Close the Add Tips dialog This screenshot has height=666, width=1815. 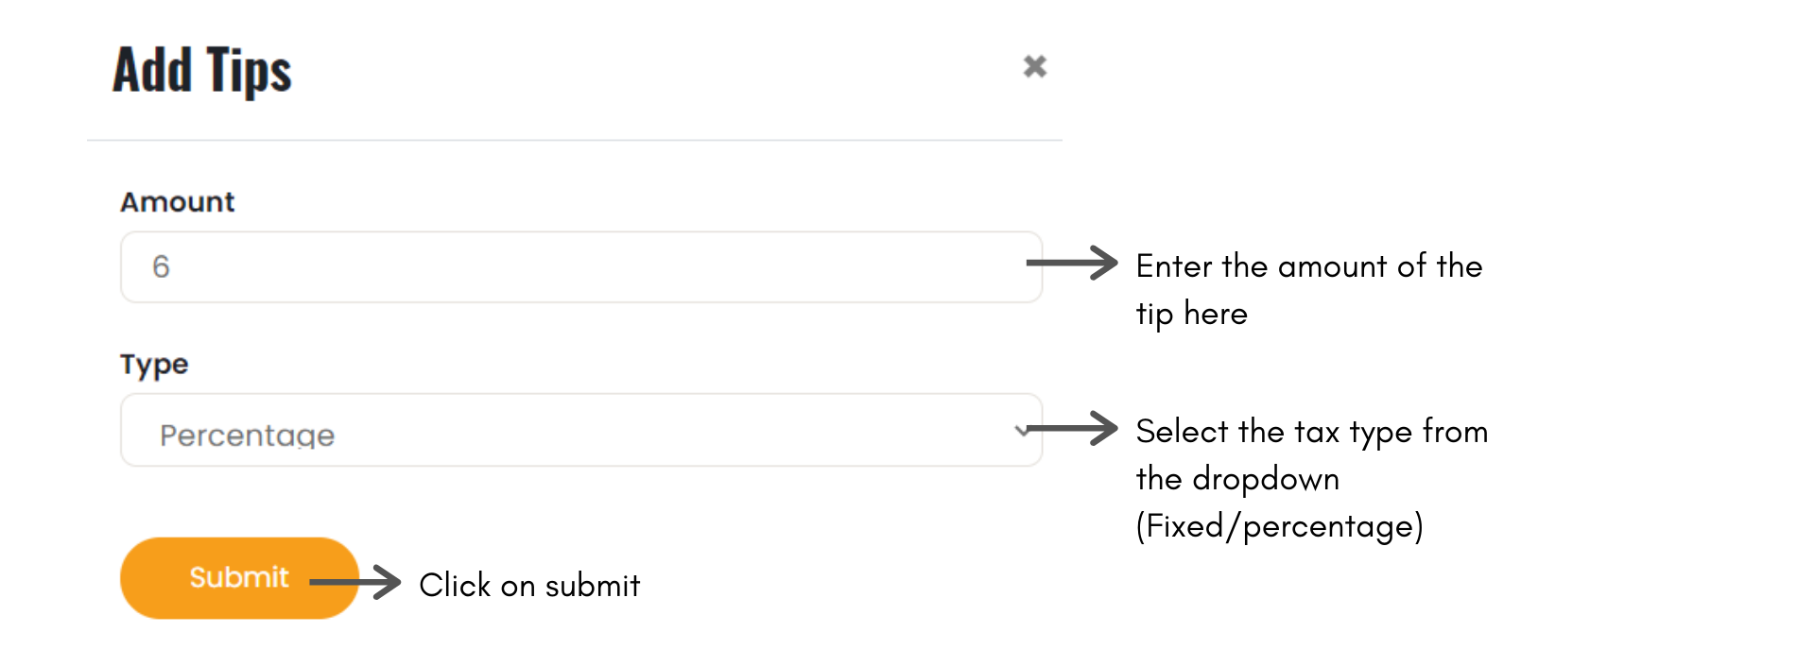[1035, 66]
